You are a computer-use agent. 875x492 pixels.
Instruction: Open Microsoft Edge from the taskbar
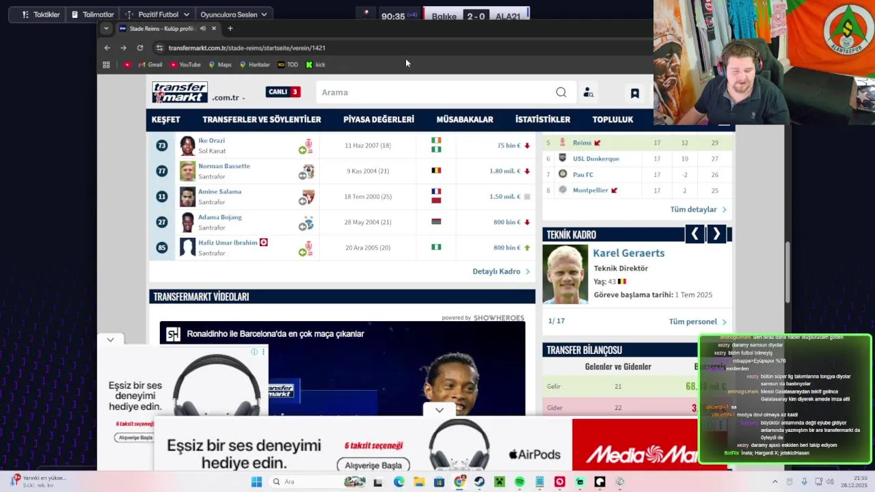click(x=399, y=482)
